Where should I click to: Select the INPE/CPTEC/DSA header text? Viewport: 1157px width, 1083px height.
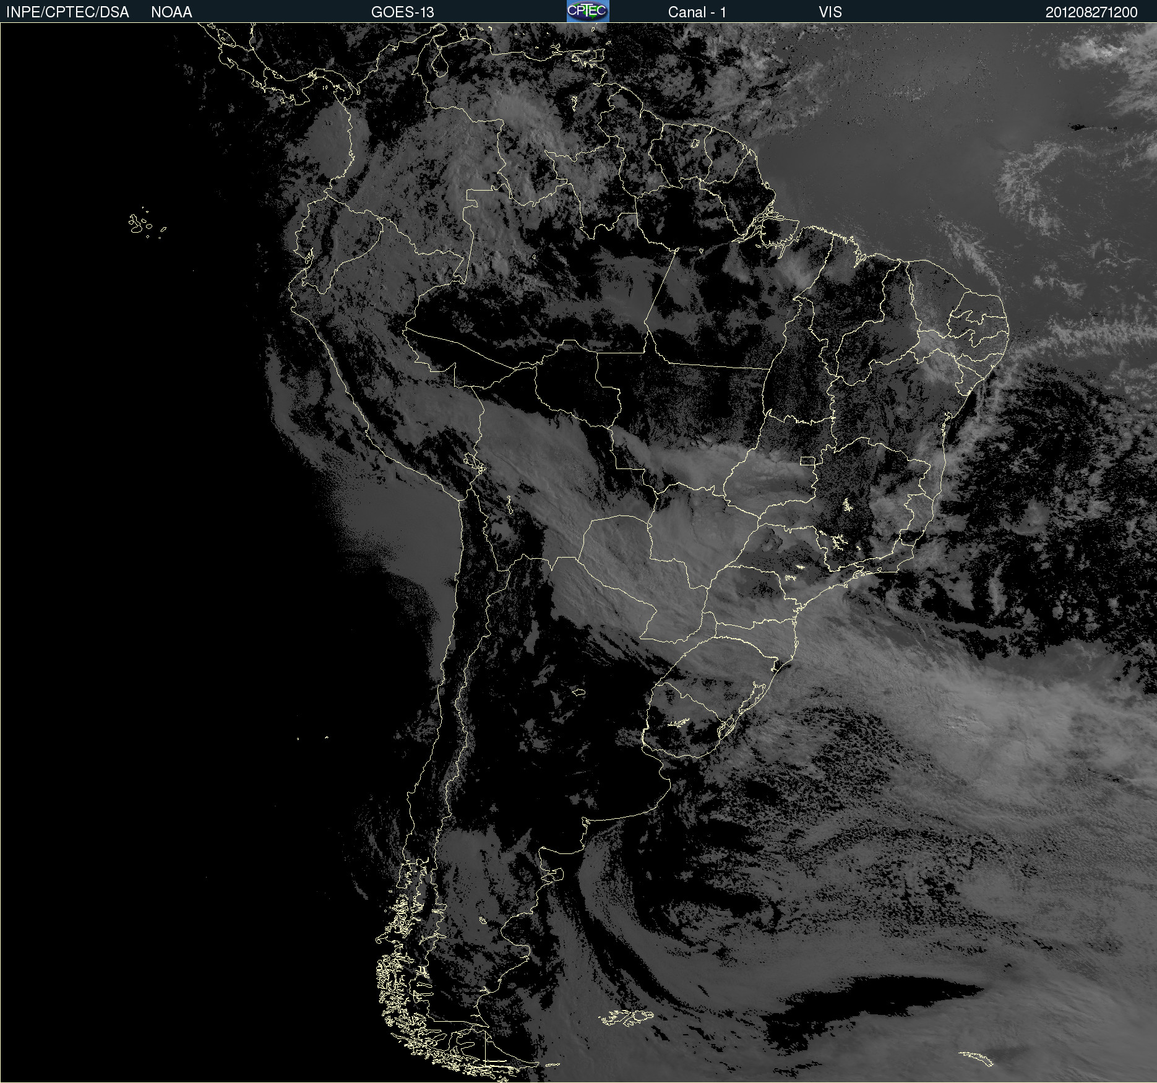(67, 12)
